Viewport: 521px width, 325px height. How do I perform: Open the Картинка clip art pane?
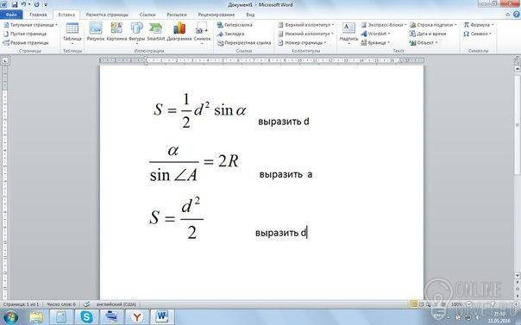[x=116, y=32]
